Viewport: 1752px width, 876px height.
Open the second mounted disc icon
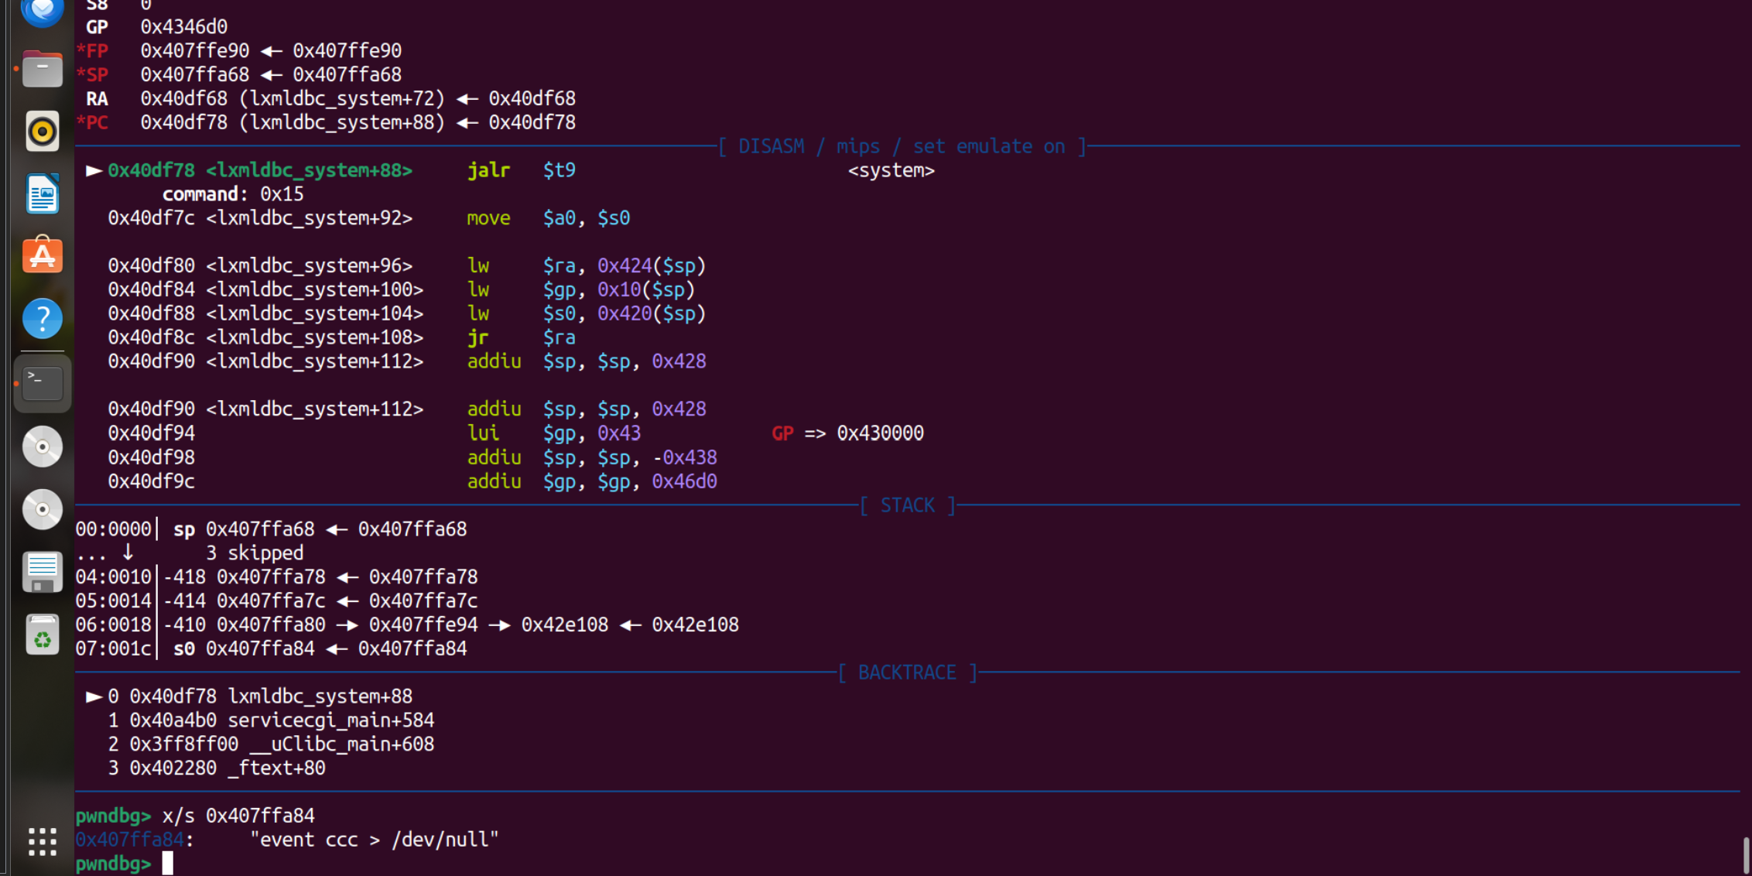[42, 509]
